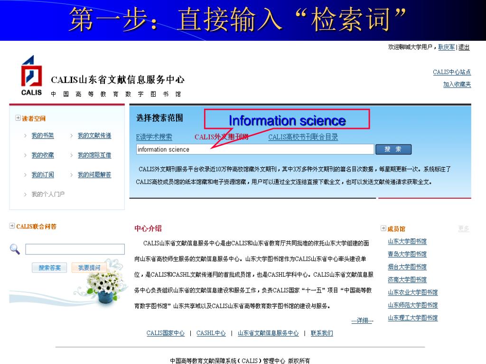The width and height of the screenshot is (486, 364).
Task: Open the 山东师范大学图书馆 link
Action: coord(413,305)
